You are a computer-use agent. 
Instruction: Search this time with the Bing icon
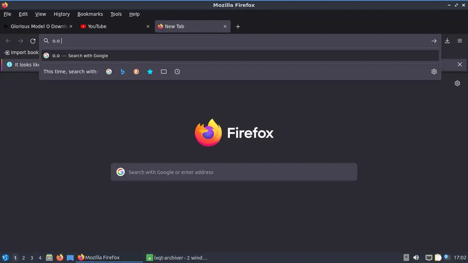pos(123,72)
